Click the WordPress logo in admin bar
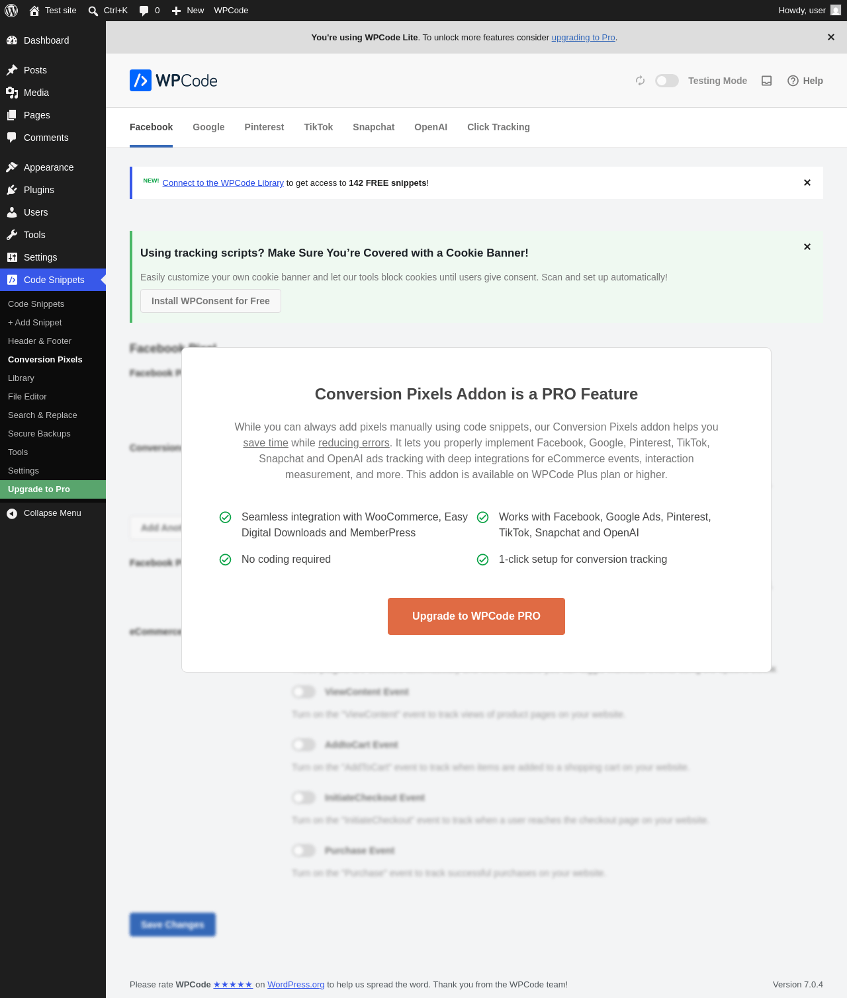The image size is (847, 998). [11, 11]
